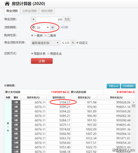Select the 等额本息 repayment method
The image size is (138, 153).
(x=32, y=54)
